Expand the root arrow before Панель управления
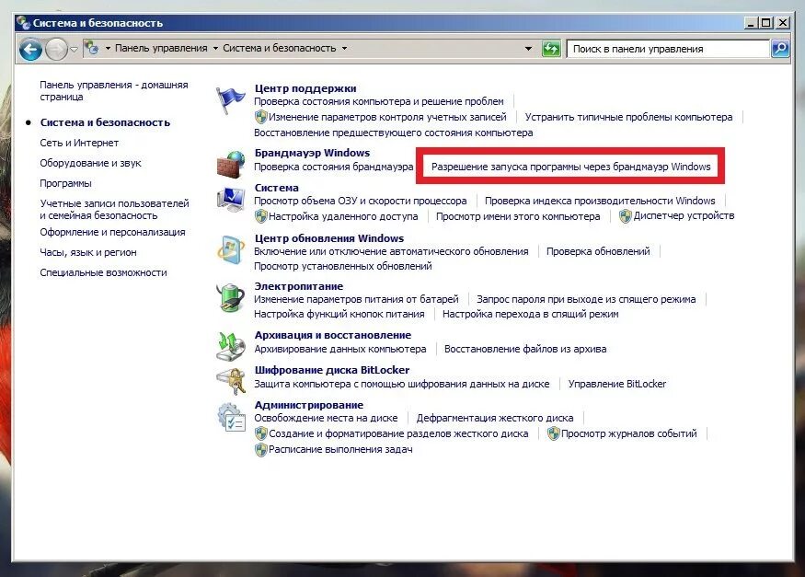805x577 pixels. 108,48
